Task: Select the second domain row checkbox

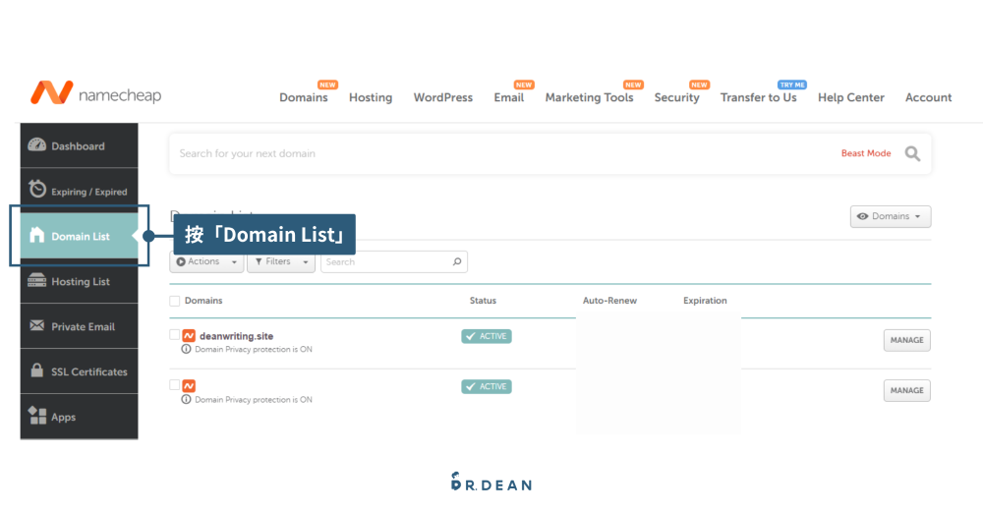Action: click(x=175, y=385)
